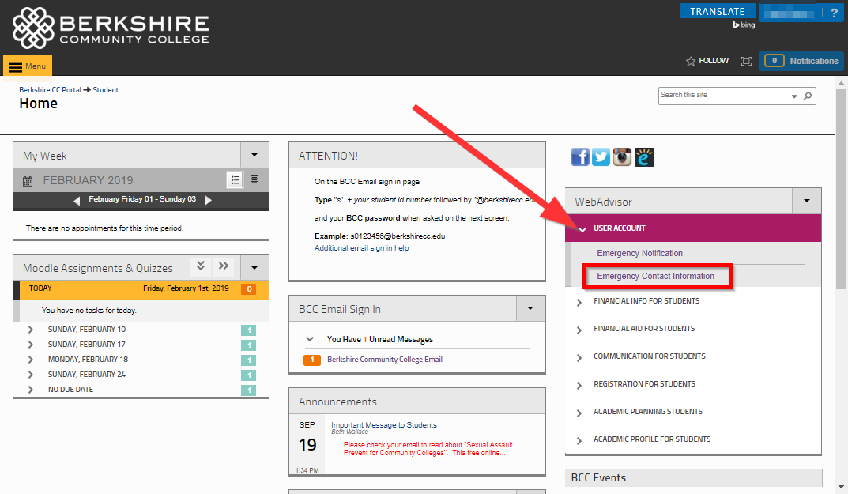Image resolution: width=848 pixels, height=494 pixels.
Task: Open Additional email sign in help link
Action: pyautogui.click(x=361, y=248)
